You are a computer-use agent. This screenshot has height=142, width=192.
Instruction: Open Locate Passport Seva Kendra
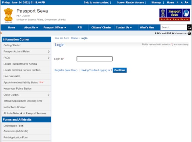26,64
